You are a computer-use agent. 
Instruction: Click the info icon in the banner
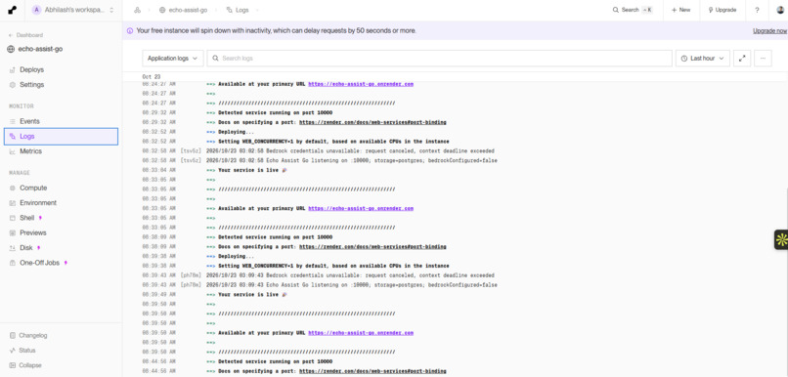tap(130, 30)
